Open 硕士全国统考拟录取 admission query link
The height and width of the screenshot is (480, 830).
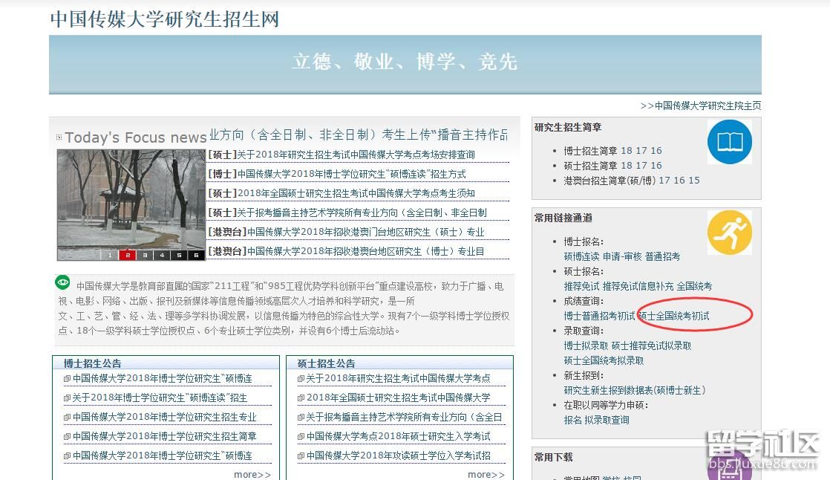604,360
